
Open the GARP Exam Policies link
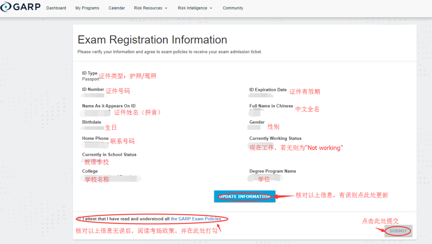[x=196, y=219]
